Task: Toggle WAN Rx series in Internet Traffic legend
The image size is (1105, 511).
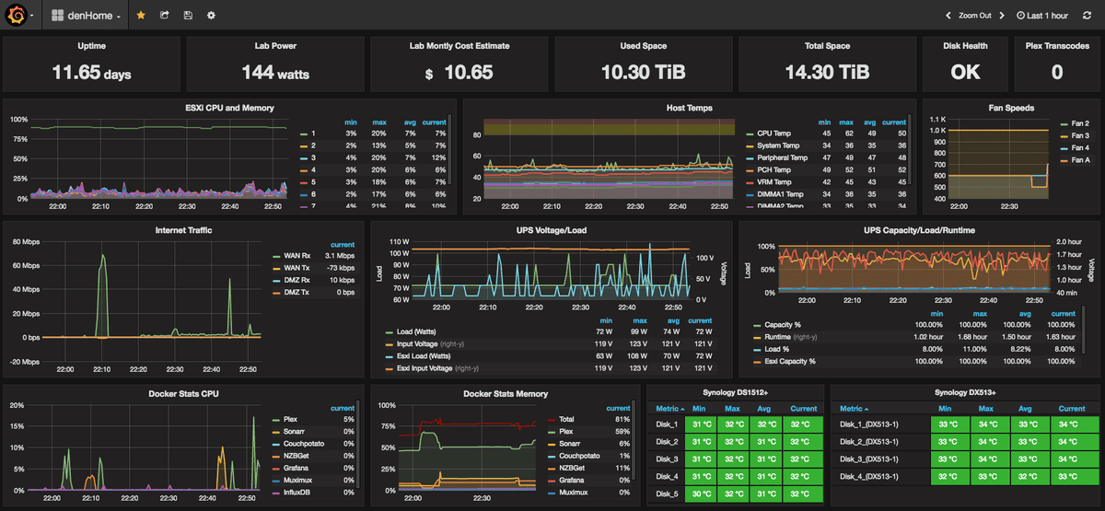Action: point(297,255)
